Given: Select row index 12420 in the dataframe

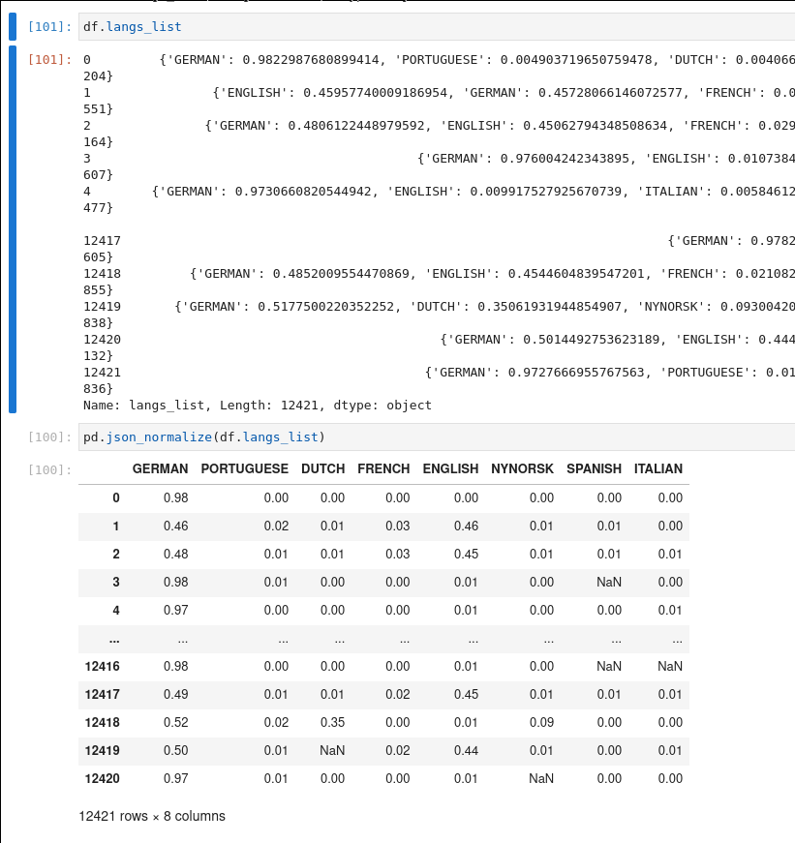Looking at the screenshot, I should pos(102,779).
